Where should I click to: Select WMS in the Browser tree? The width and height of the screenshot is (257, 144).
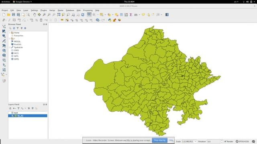click(x=16, y=59)
